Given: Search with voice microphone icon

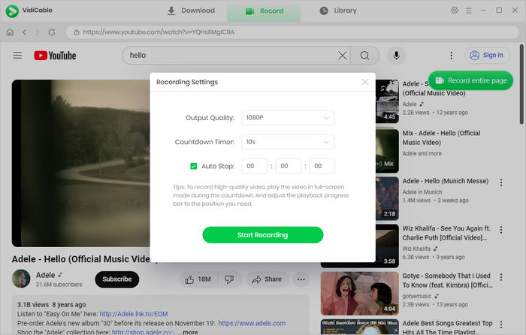Looking at the screenshot, I should pos(396,56).
